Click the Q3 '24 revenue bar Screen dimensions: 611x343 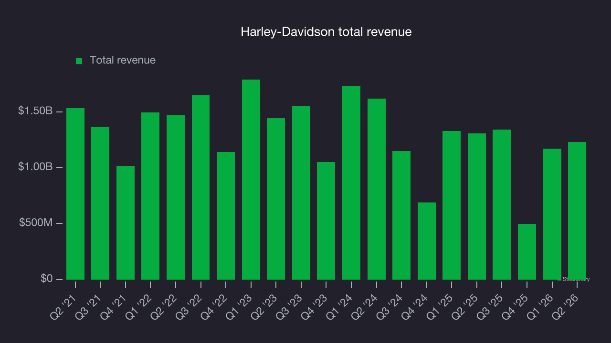coord(401,215)
